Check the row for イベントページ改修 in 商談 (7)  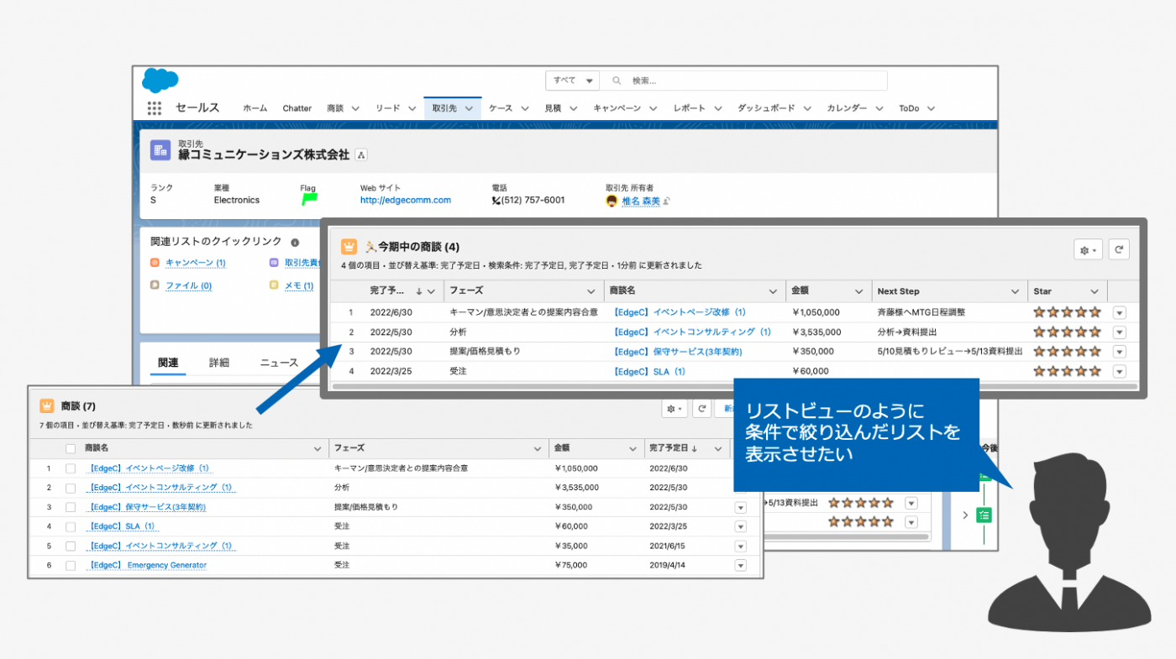pos(71,468)
